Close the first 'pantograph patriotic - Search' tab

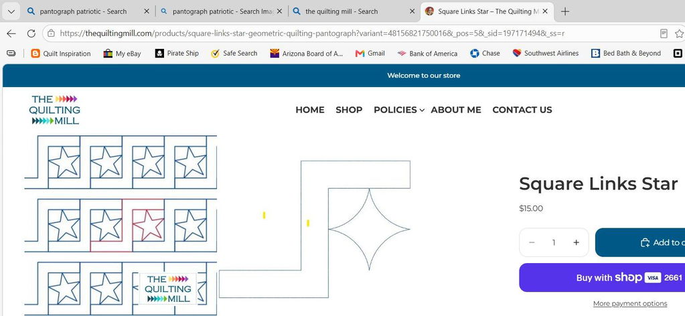(147, 11)
